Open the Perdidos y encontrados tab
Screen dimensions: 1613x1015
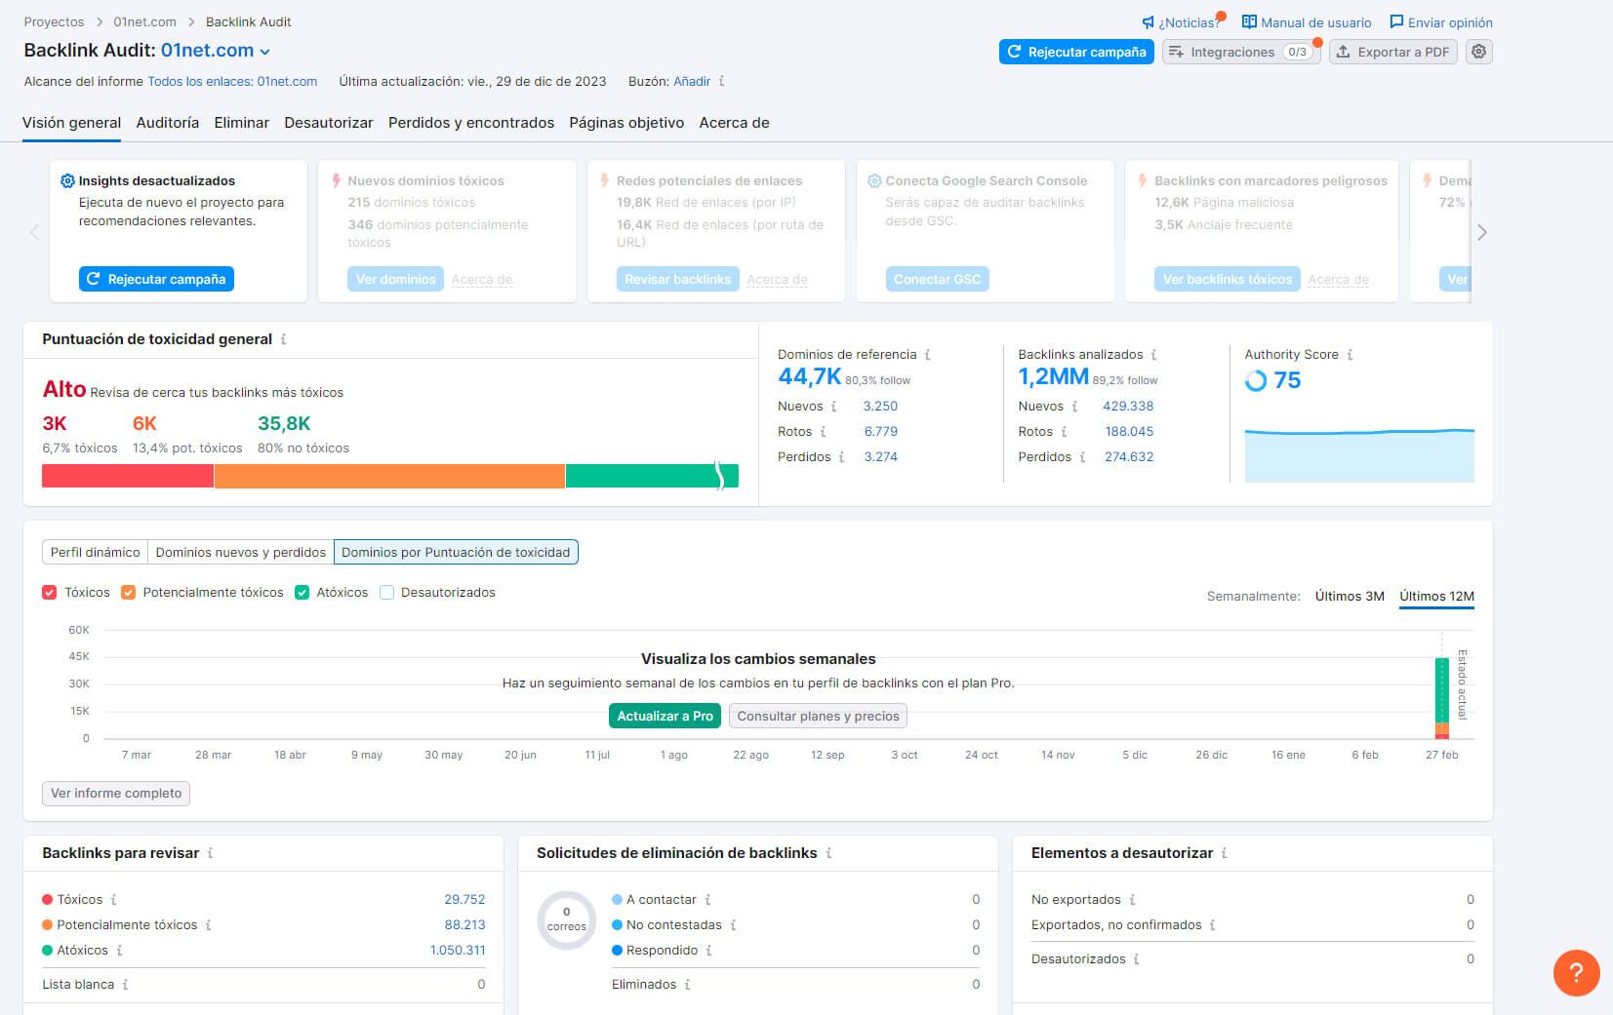(471, 123)
